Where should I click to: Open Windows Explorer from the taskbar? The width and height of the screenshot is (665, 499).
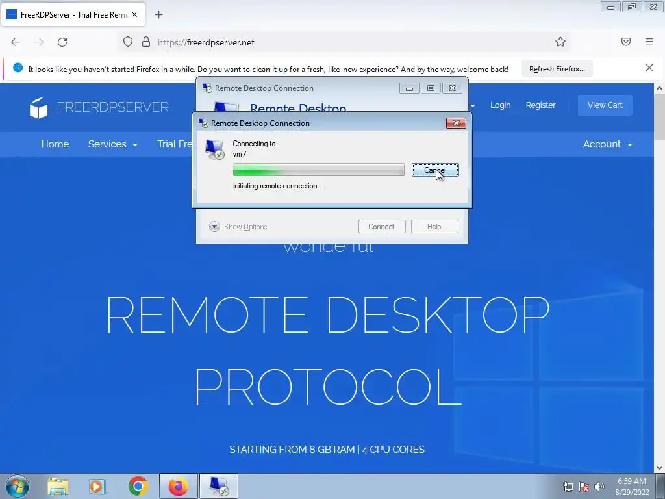click(x=58, y=486)
